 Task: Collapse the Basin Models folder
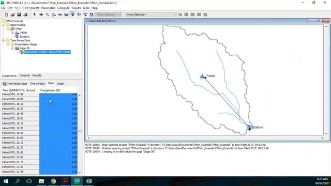pos(4,25)
